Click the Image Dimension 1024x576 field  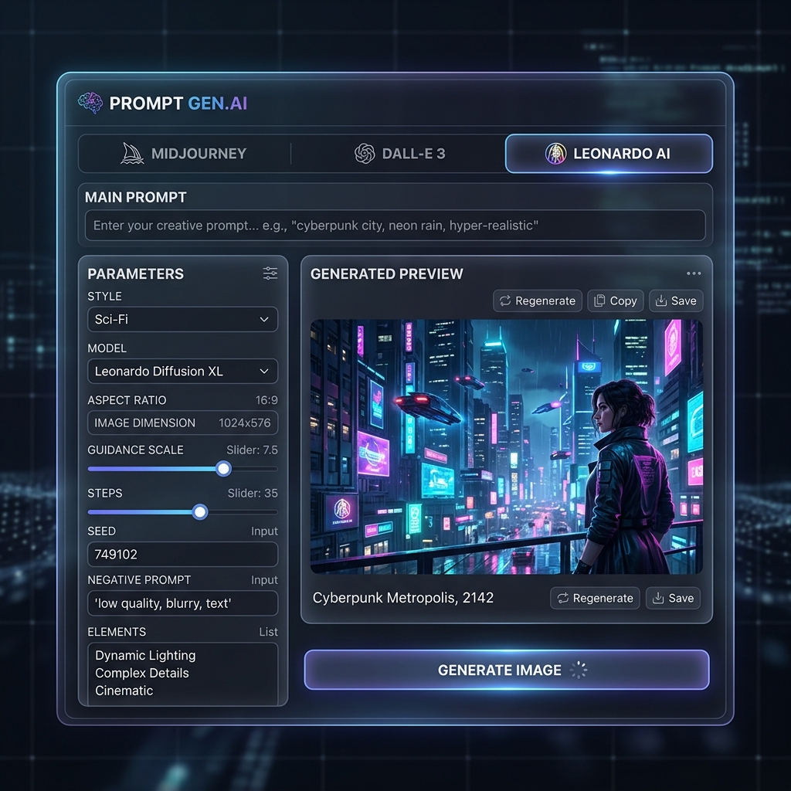coord(182,423)
